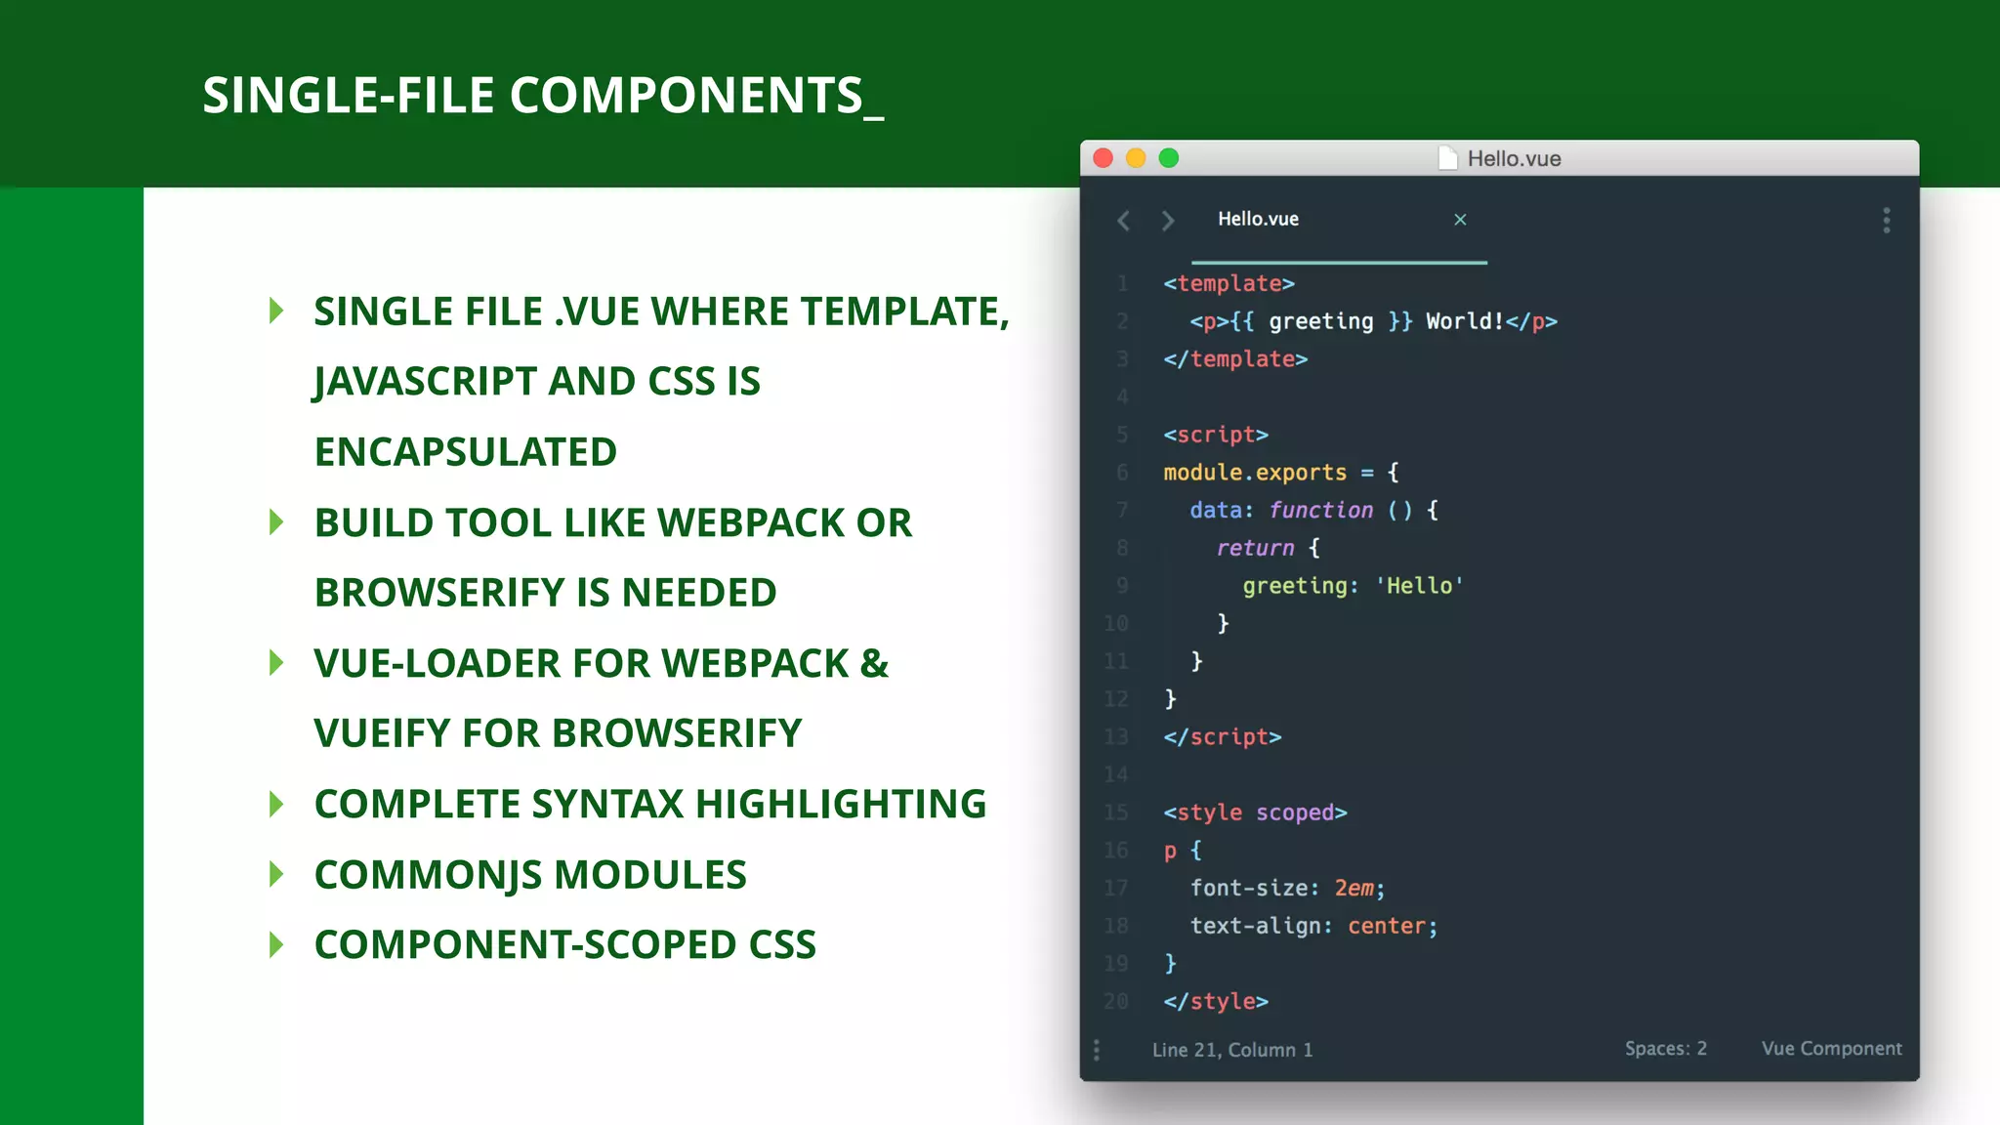Viewport: 2000px width, 1125px height.
Task: Click the COMPLETE SYNTAX HIGHLIGHTING bullet
Action: (650, 805)
